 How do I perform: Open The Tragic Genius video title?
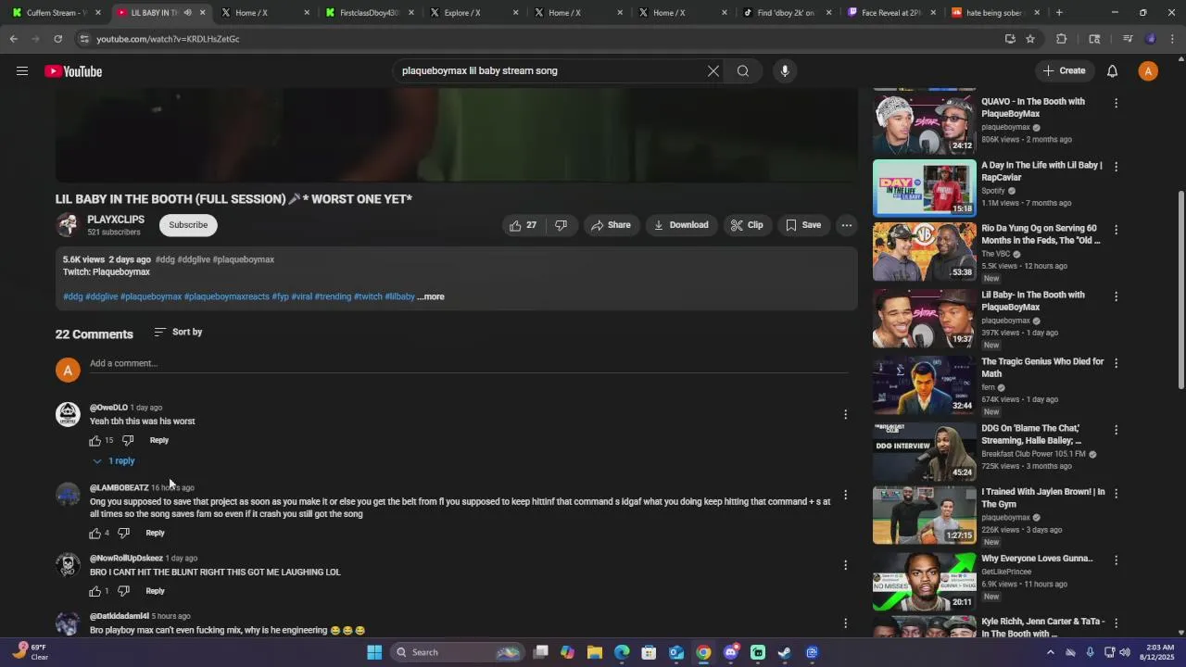point(1042,368)
